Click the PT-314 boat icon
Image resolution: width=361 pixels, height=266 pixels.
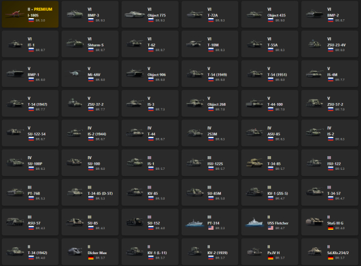click(x=194, y=222)
